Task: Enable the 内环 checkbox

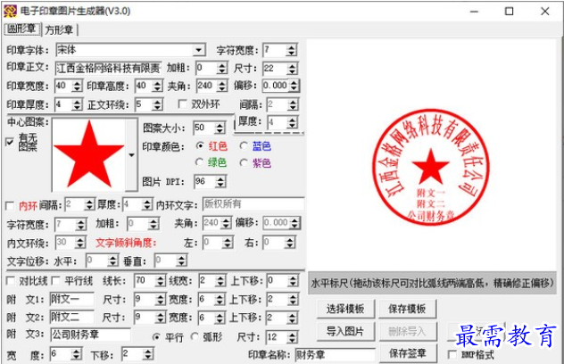Action: 10,206
